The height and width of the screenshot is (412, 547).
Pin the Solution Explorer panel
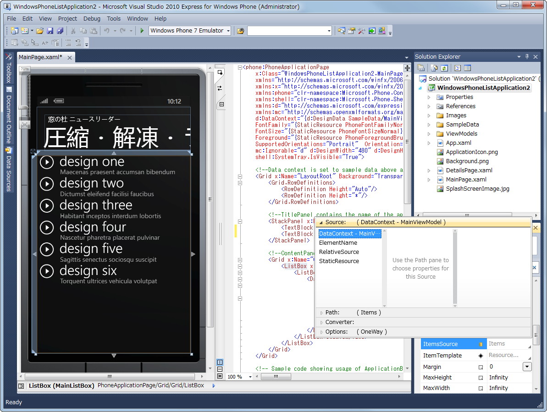[x=527, y=56]
